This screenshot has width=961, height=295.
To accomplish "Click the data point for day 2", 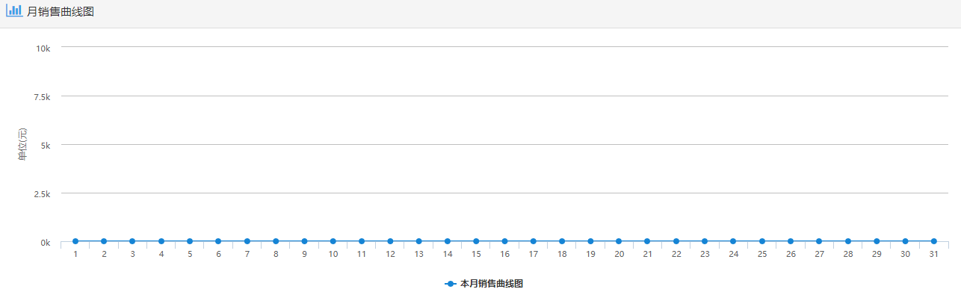I will [104, 241].
